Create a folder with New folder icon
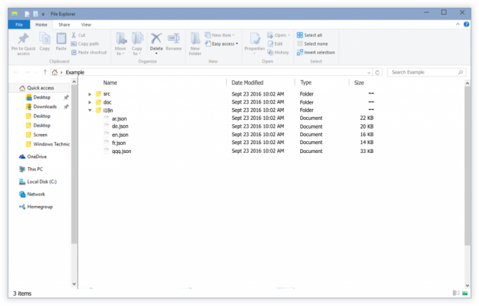This screenshot has width=479, height=306. coord(195,42)
